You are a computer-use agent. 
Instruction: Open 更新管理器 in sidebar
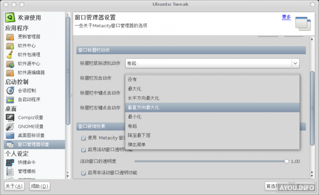coord(29,37)
